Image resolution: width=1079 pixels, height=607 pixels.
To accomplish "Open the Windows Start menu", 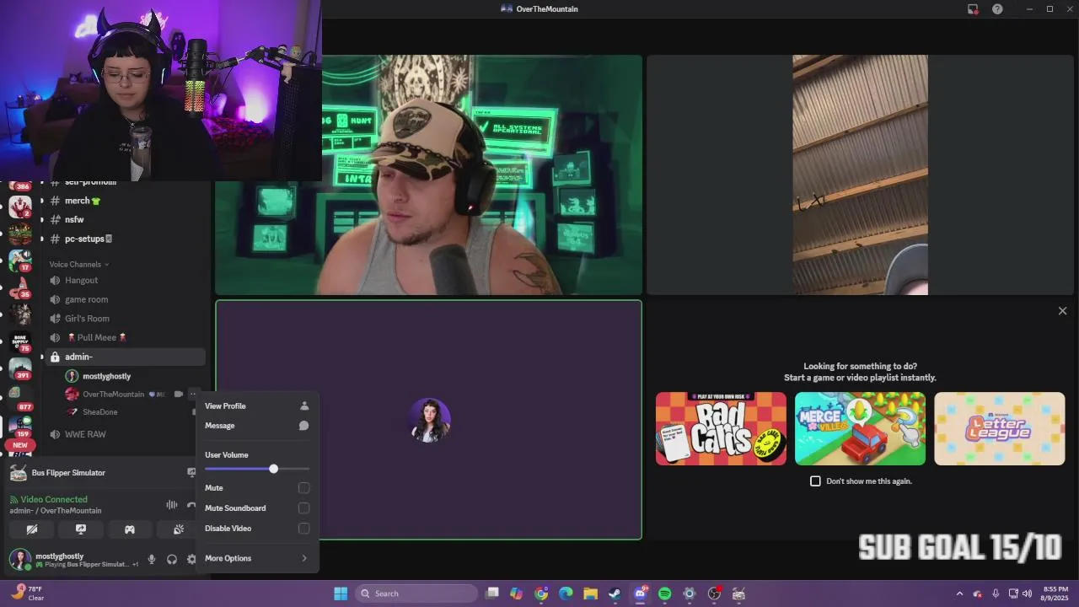I will [x=341, y=594].
